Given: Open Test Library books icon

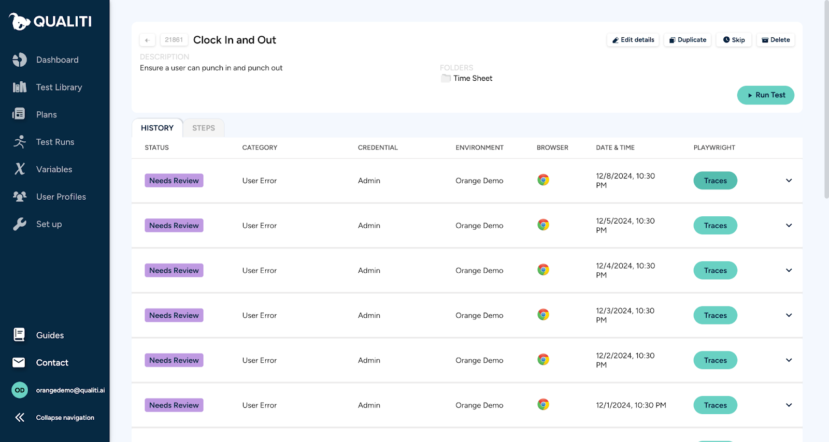Looking at the screenshot, I should [x=20, y=87].
